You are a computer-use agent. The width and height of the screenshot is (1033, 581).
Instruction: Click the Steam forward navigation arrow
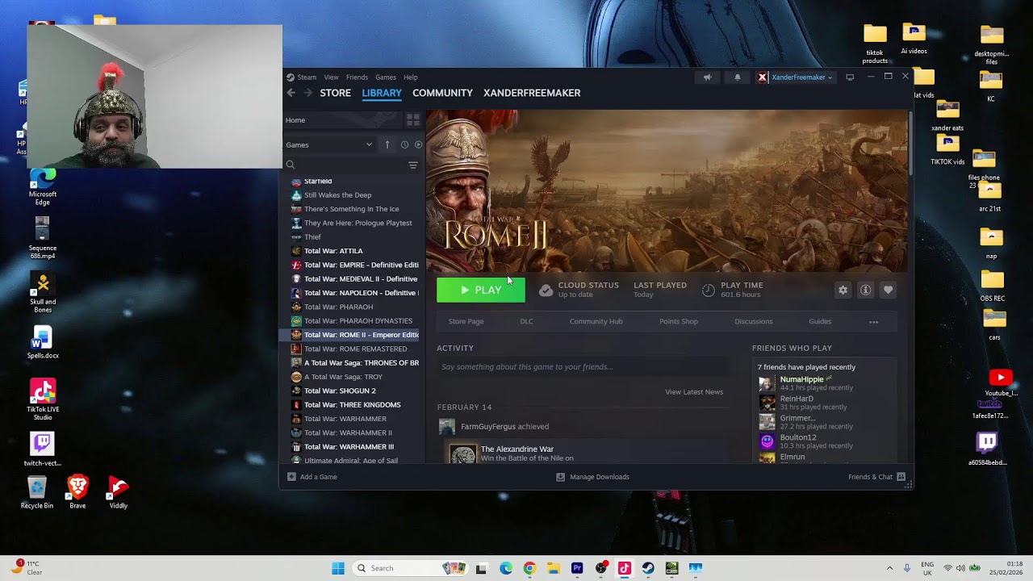pos(307,93)
